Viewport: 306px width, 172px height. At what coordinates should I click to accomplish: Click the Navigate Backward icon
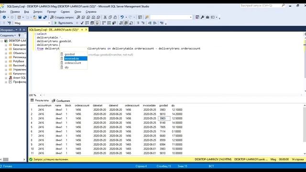click(4, 17)
